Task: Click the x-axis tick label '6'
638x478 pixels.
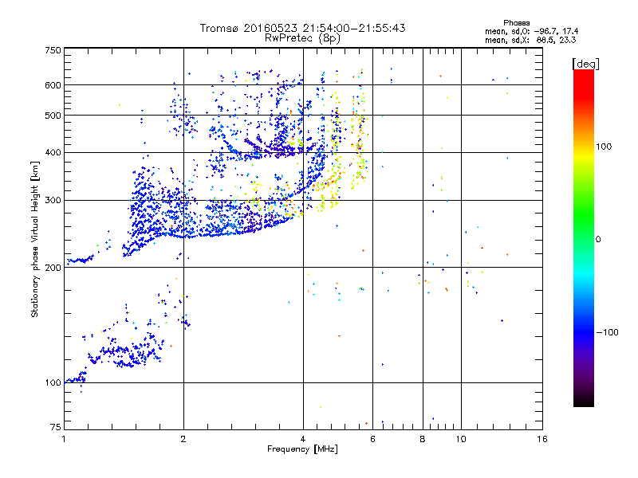Action: pyautogui.click(x=372, y=439)
